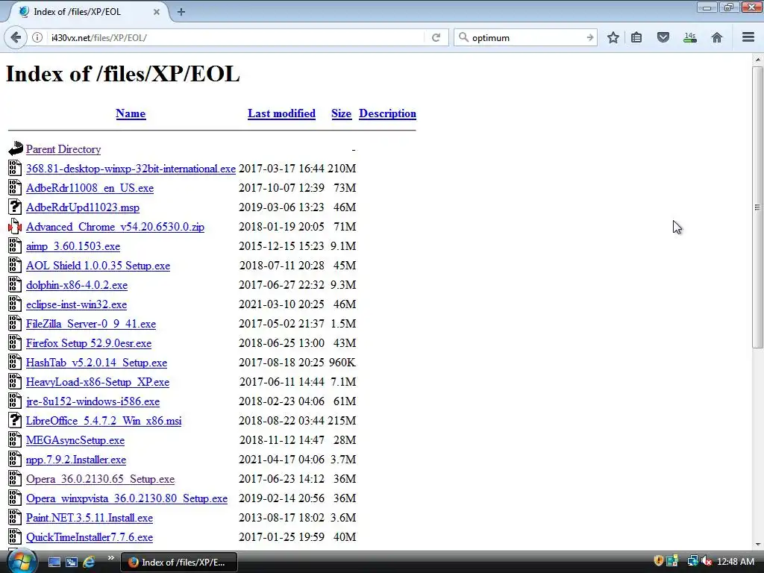Screen dimensions: 764x573
Task: Download AOL Shield 1.0.0.35 Setup.exe
Action: 98,266
